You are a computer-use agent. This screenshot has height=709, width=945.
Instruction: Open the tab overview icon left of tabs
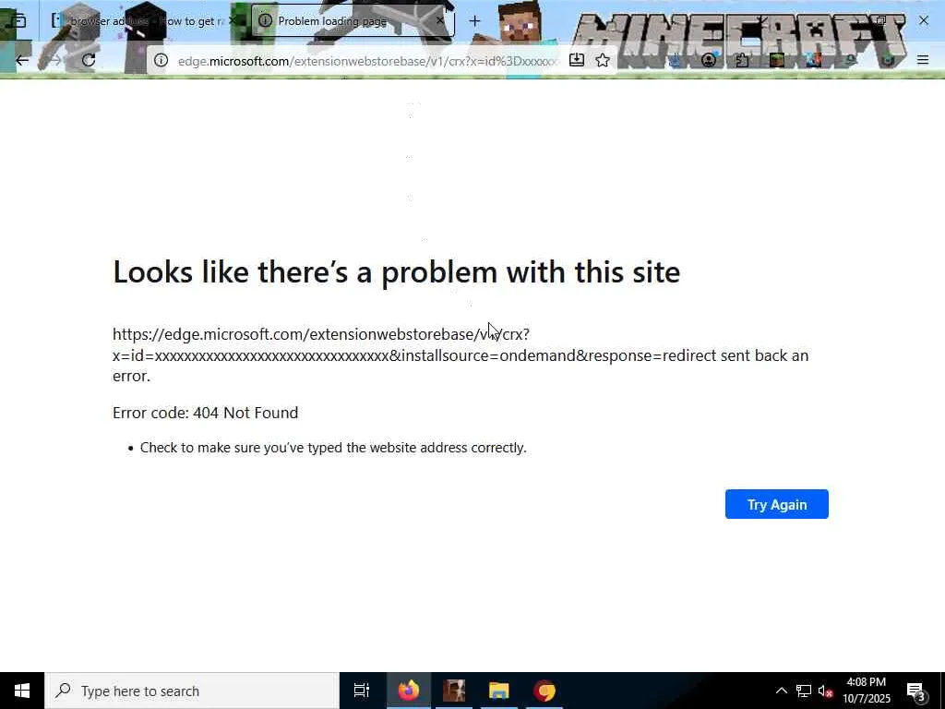click(18, 21)
